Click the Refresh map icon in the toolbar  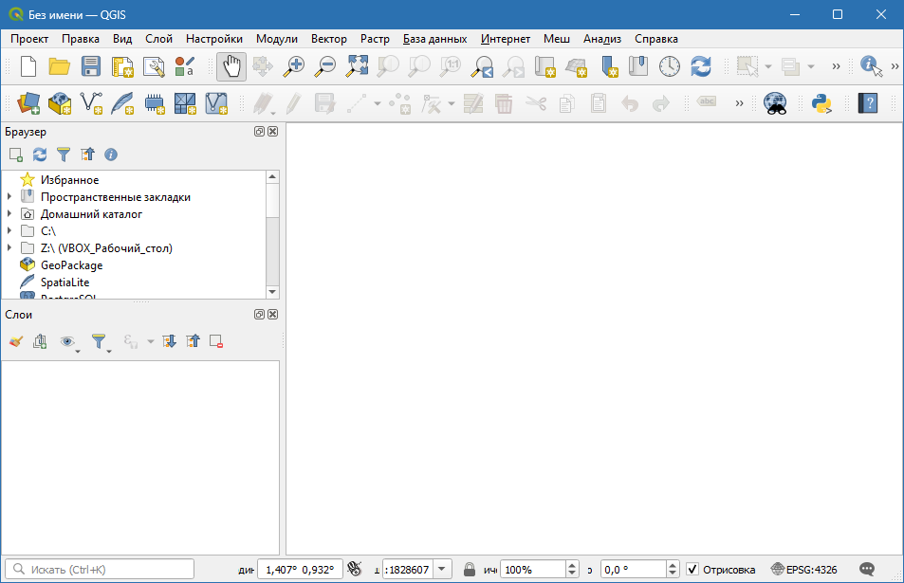coord(700,66)
